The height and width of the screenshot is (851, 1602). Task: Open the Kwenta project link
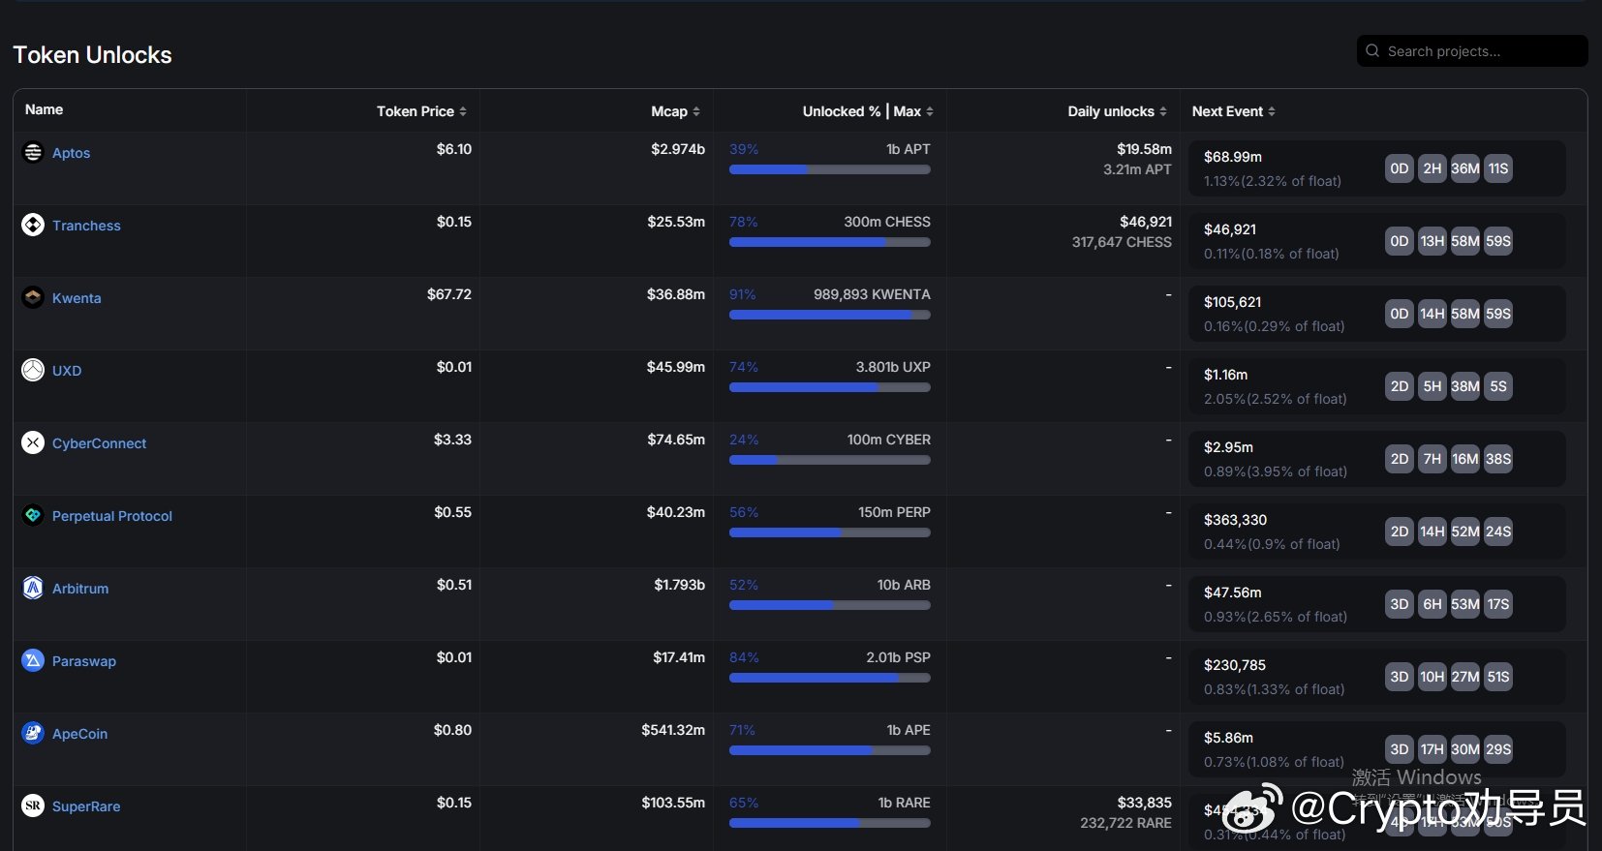coord(77,298)
